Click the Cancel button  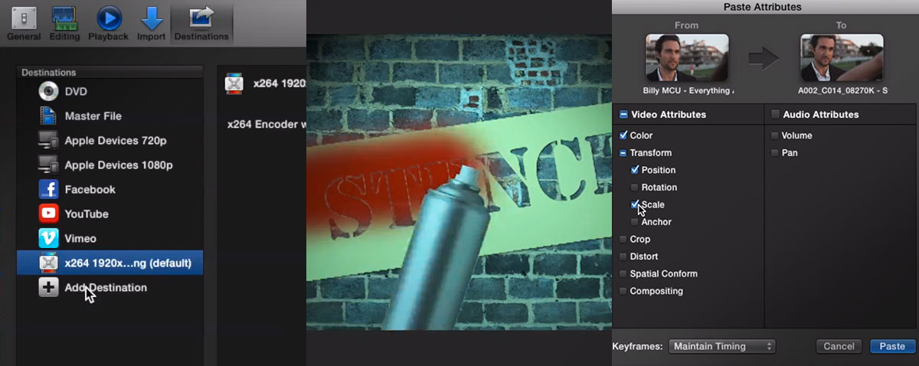[839, 347]
